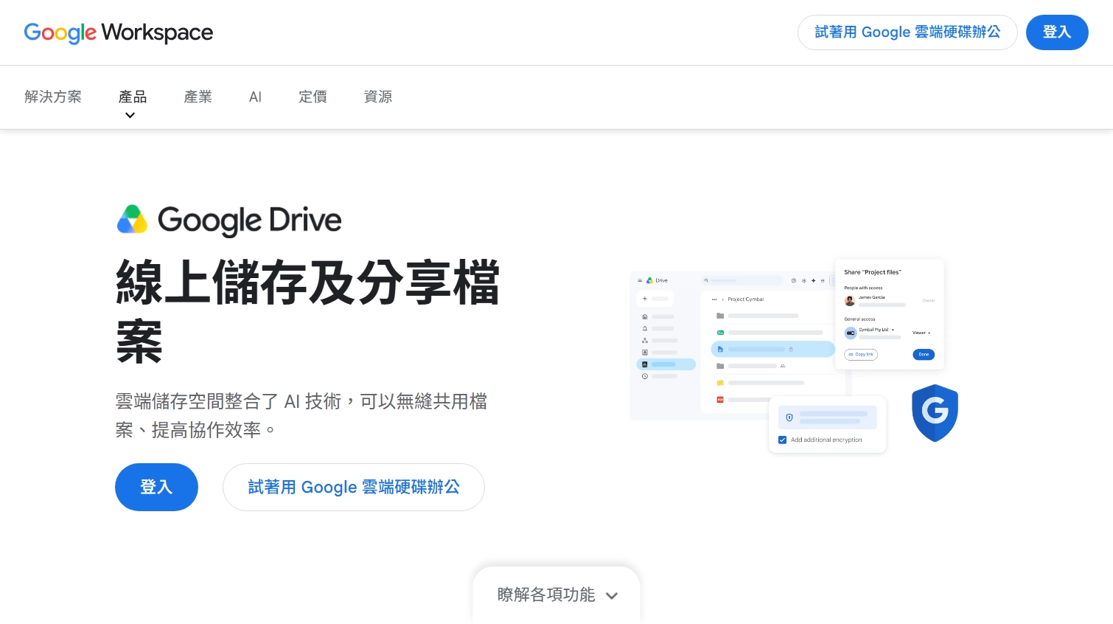Viewport: 1113px width, 624px height.
Task: Expand 瞭解各項功能 dropdown
Action: click(556, 594)
